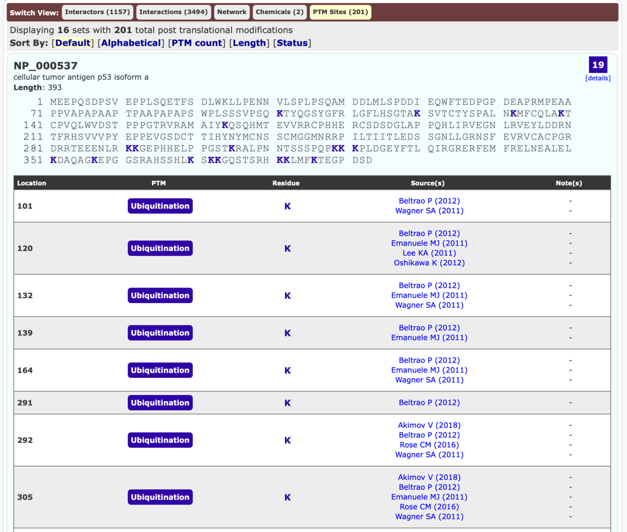Open Beltrao P (2012) source for location 291
Viewport: 627px width, 532px height.
click(x=429, y=402)
